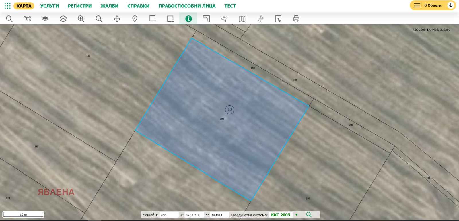
Task: Click the search magnifier tool in toolbar
Action: [9, 19]
